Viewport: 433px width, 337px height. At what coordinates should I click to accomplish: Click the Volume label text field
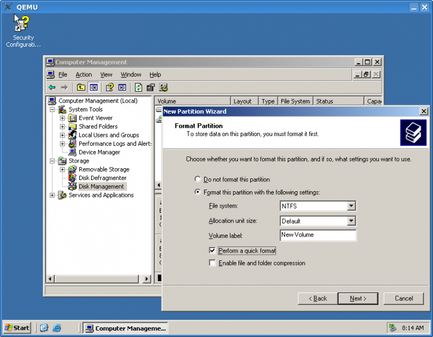click(x=318, y=235)
